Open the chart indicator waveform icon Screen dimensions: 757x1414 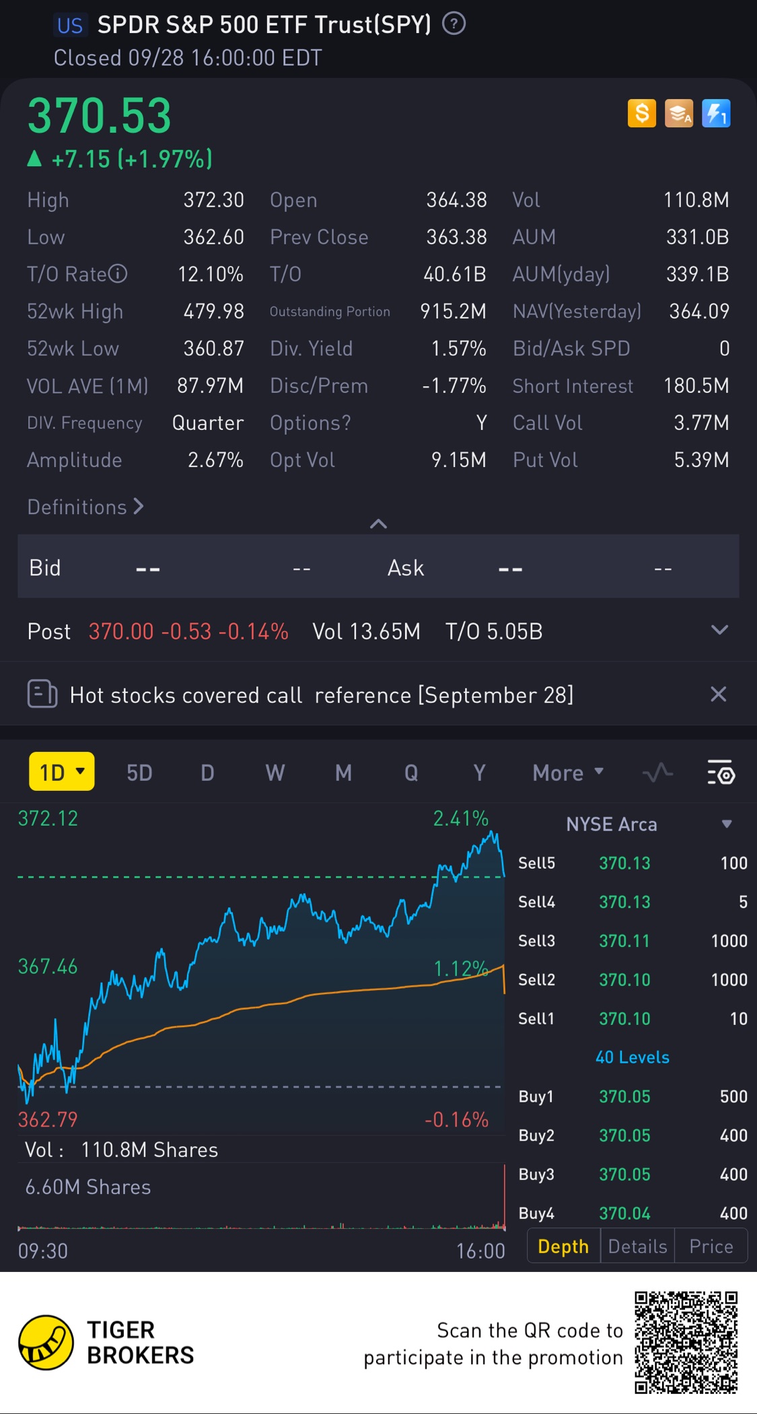(657, 773)
